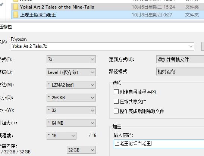The image size is (204, 156).
Task: Click 文件夹 type cell of Yokai Art 2 row
Action: point(192,7)
